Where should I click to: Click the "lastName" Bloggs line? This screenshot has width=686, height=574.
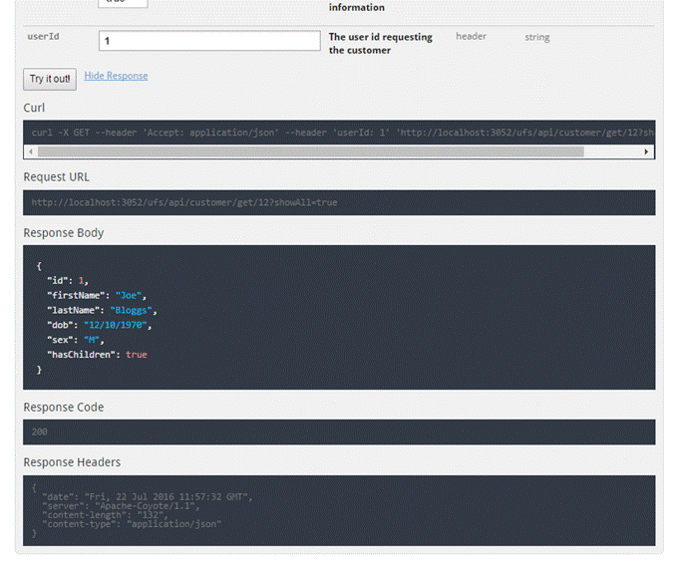pyautogui.click(x=101, y=310)
